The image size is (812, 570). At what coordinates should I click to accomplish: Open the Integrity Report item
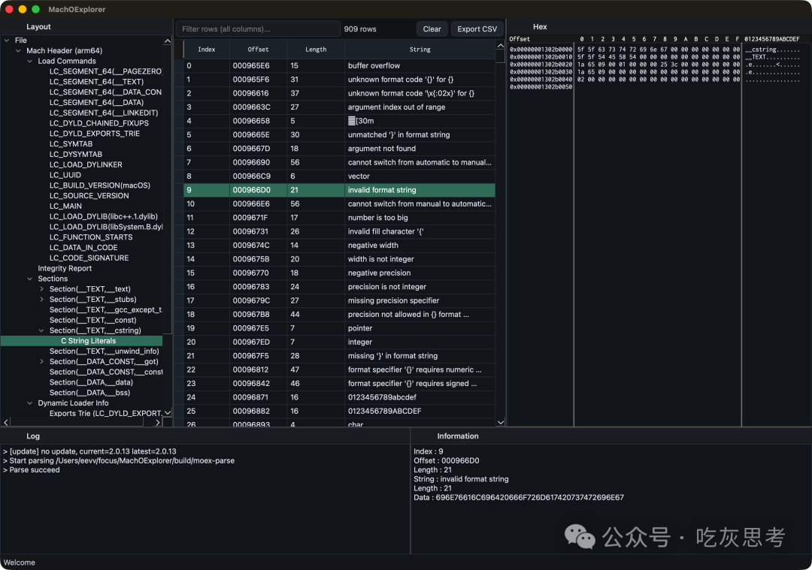(x=65, y=268)
